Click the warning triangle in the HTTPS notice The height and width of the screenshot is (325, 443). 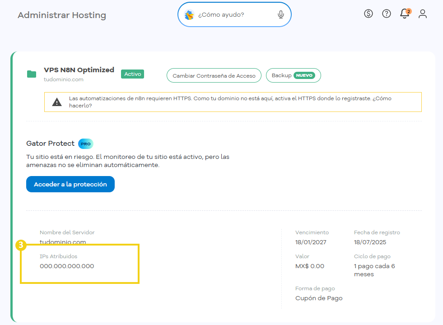coord(57,102)
